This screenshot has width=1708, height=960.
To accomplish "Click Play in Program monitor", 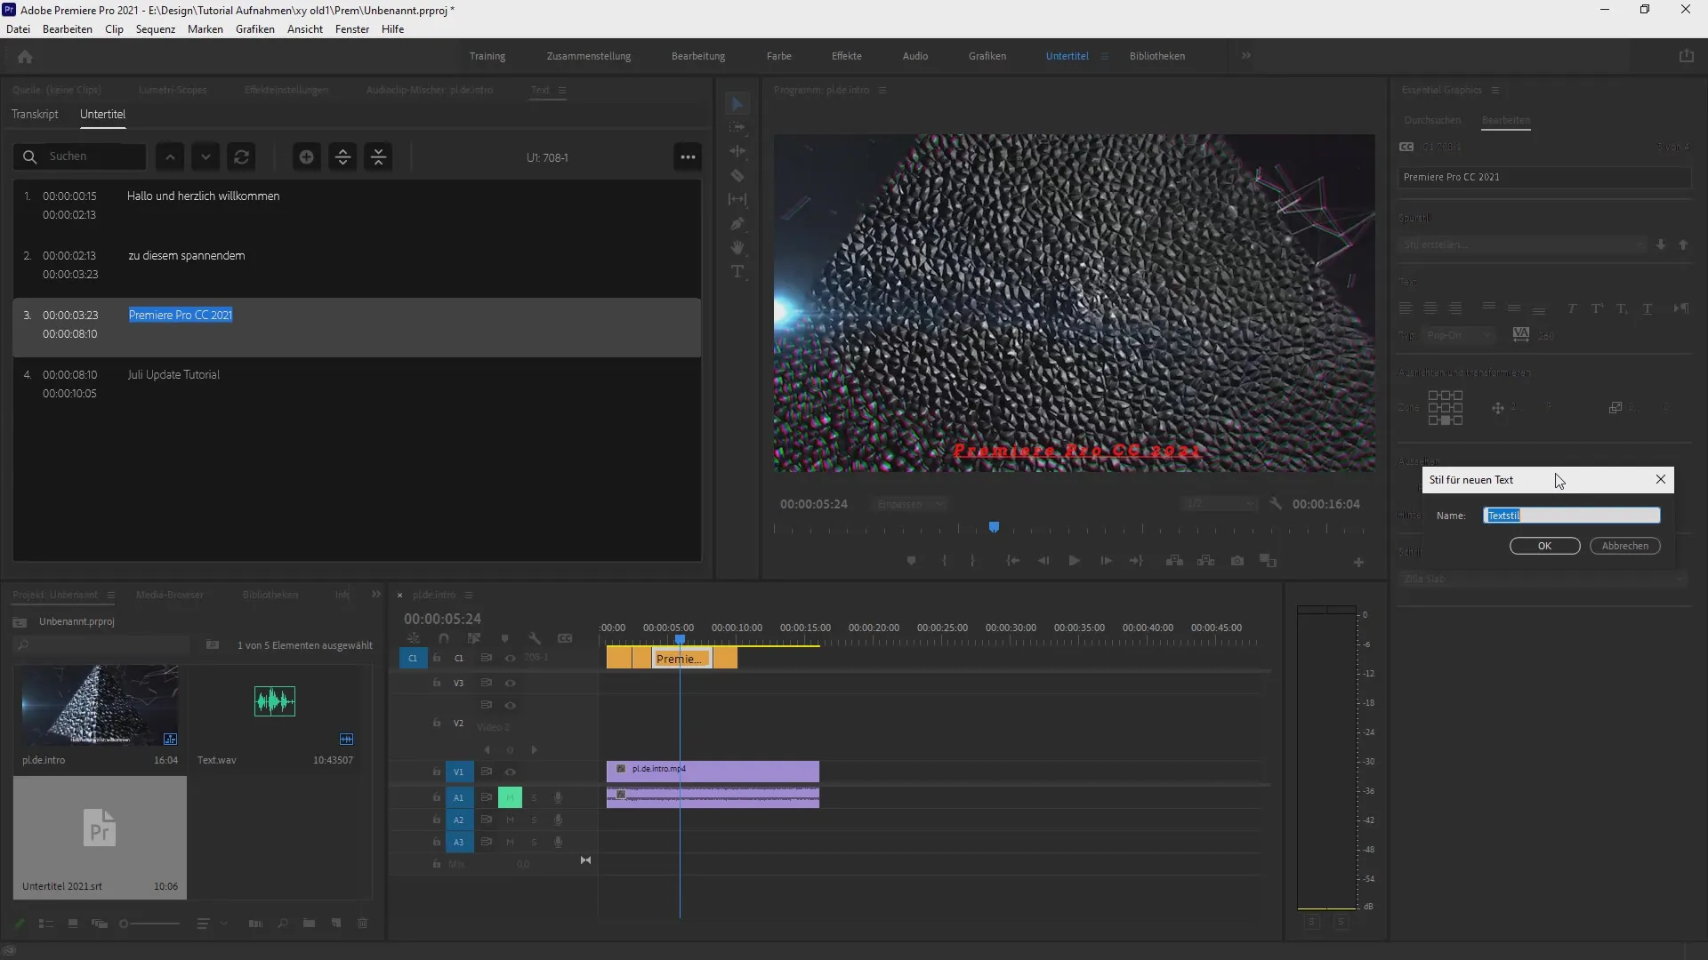I will pos(1074,561).
